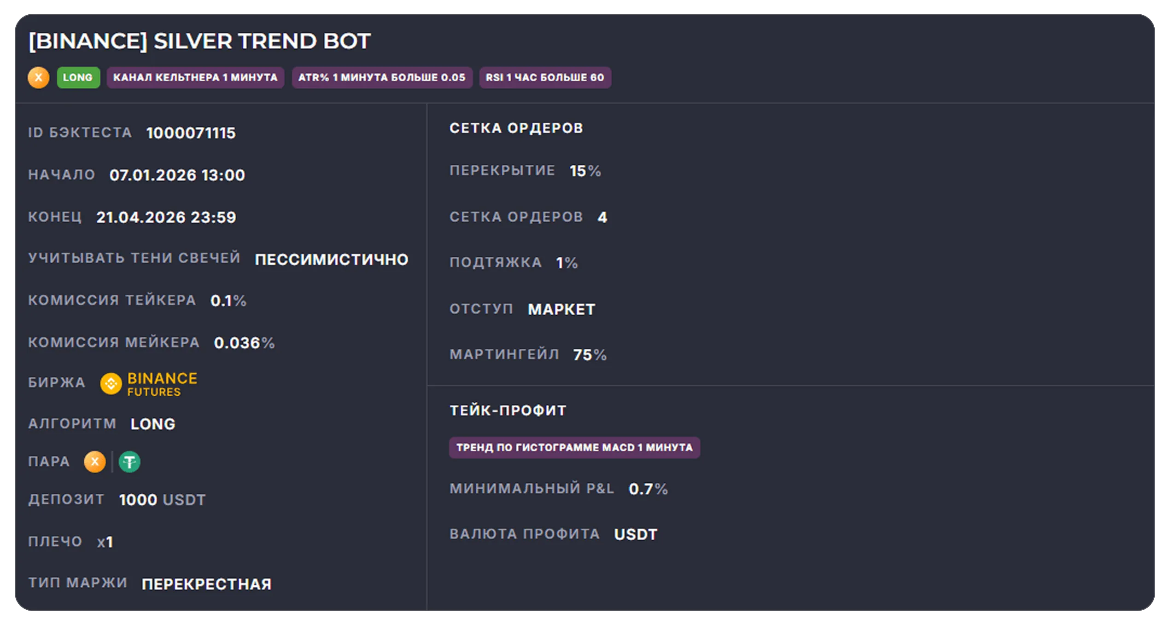Click the backtest ID 1000071115
The width and height of the screenshot is (1169, 624).
pyautogui.click(x=191, y=133)
